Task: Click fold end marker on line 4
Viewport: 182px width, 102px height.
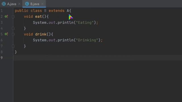Action: [13, 28]
